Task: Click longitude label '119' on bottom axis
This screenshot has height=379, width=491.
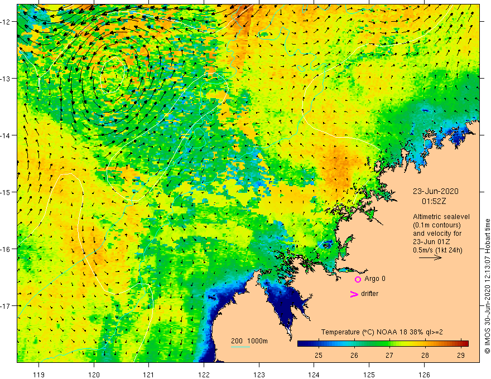Action: (x=39, y=375)
